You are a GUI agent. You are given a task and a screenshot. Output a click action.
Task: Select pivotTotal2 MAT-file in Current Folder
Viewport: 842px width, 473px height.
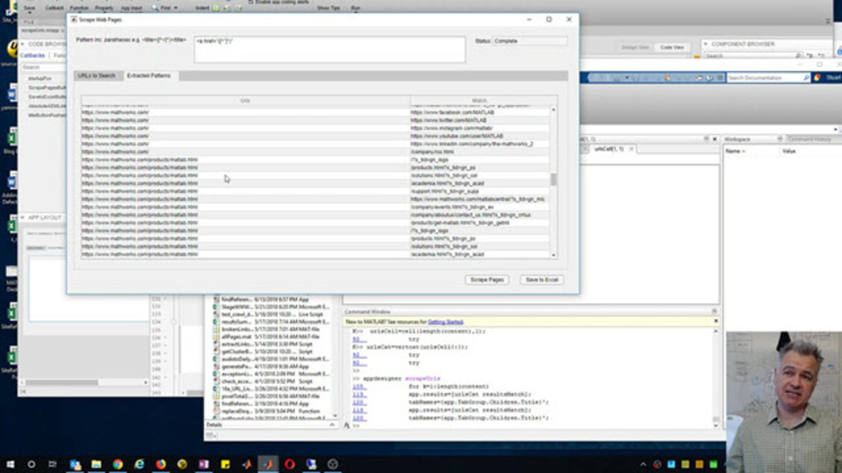pos(271,396)
